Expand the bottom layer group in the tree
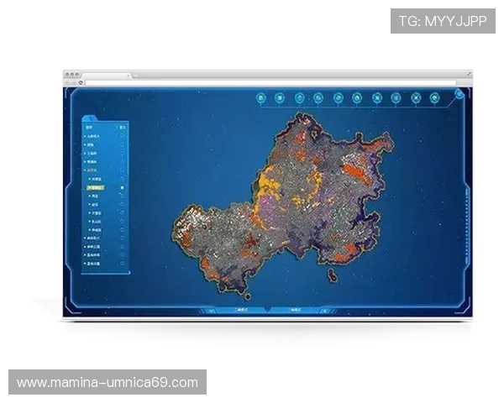 click(x=85, y=262)
